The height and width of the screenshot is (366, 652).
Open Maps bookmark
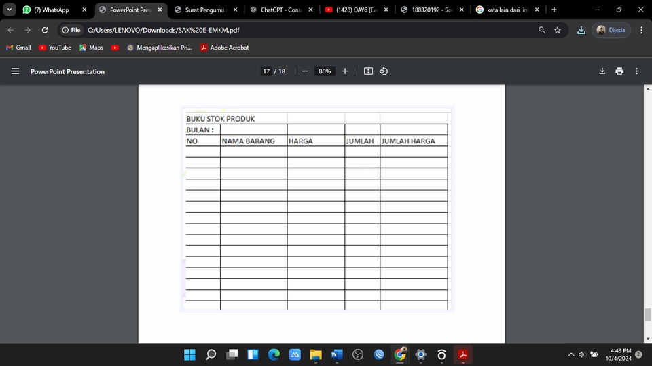[x=92, y=48]
